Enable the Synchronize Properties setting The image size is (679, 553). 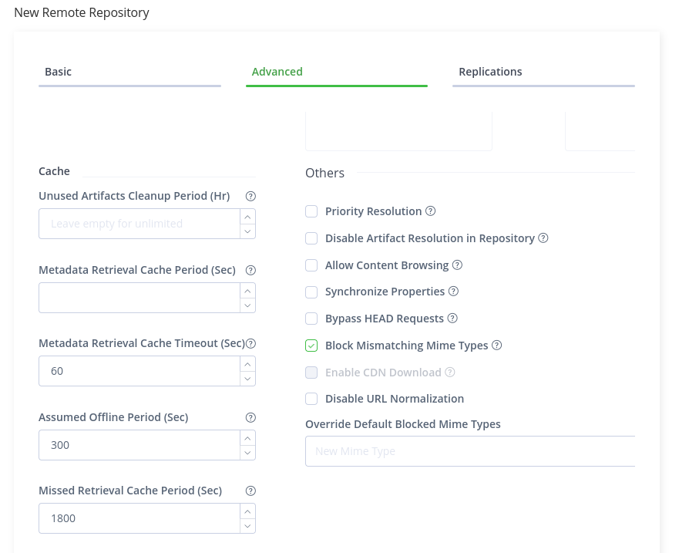311,292
